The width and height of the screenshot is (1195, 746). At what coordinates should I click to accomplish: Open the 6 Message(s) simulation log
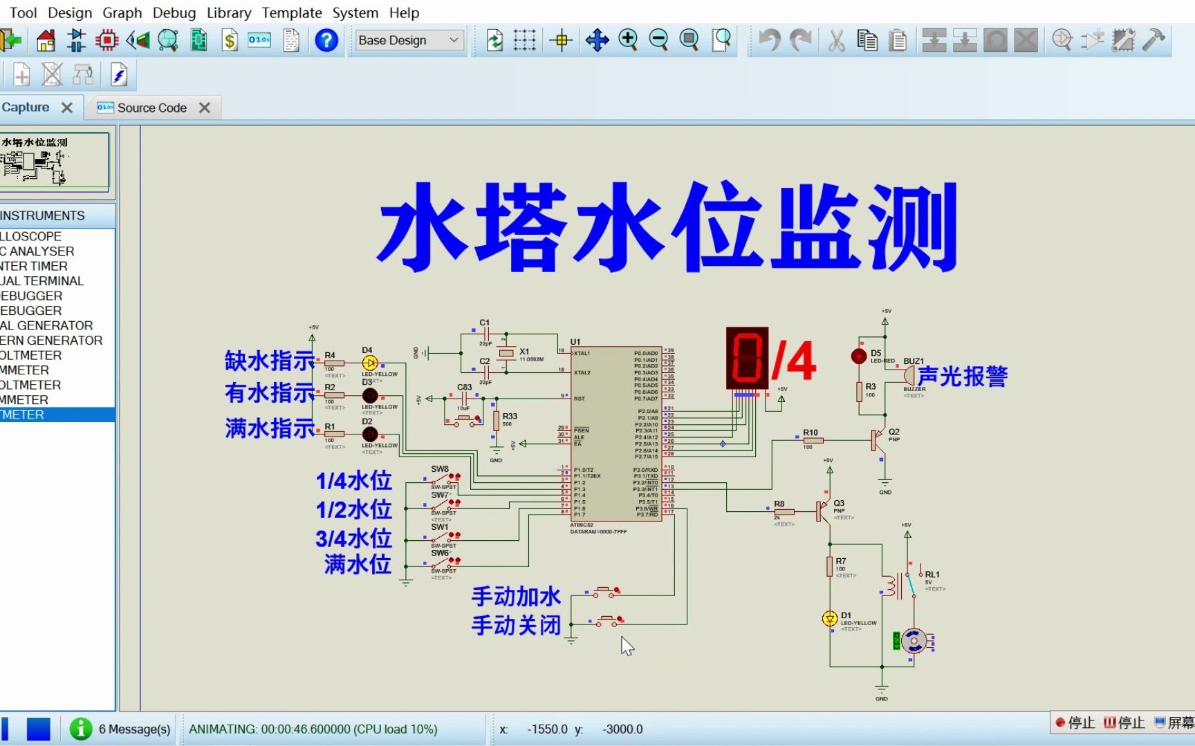(120, 729)
